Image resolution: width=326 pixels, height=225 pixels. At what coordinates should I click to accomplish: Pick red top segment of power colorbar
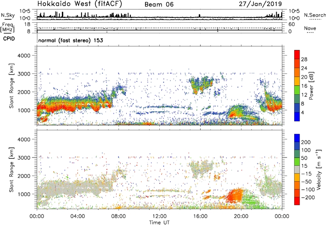297,55
